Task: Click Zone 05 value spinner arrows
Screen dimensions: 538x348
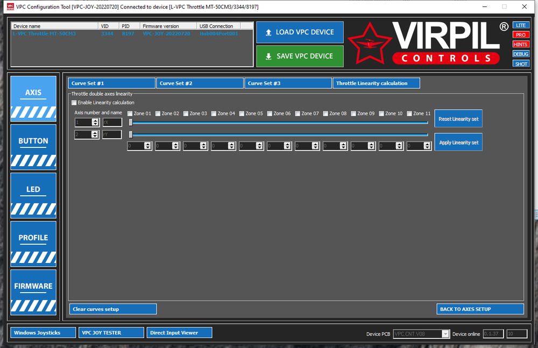Action: 260,146
